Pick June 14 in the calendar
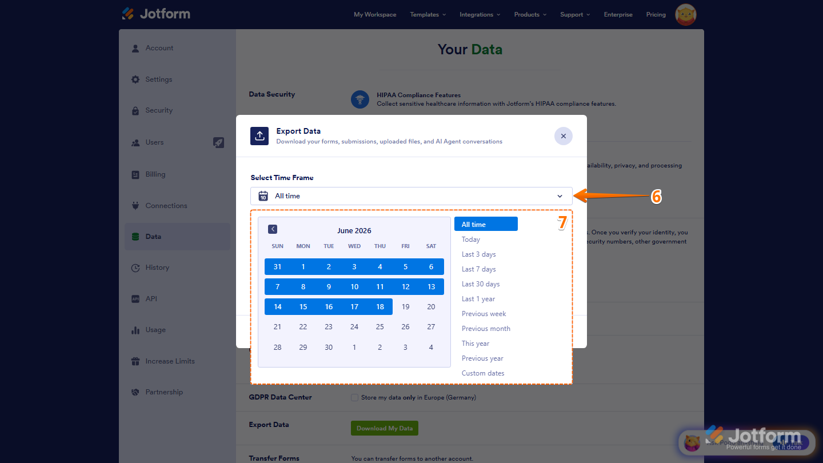Image resolution: width=823 pixels, height=463 pixels. pos(277,306)
